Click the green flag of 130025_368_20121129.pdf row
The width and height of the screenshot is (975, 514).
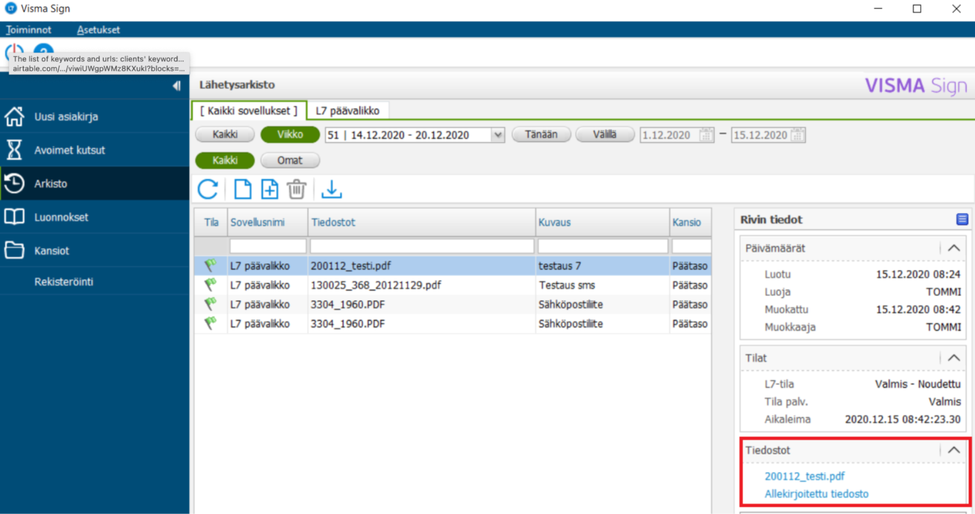[211, 285]
